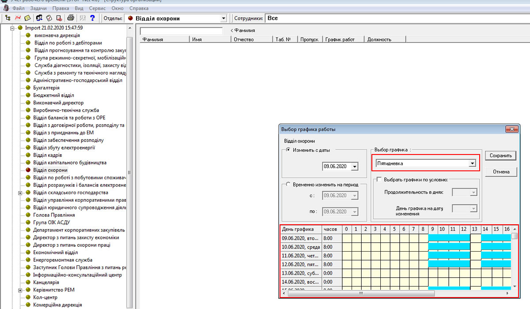The height and width of the screenshot is (309, 530).
Task: Click the document with red mark toolbar icon
Action: coord(59,18)
